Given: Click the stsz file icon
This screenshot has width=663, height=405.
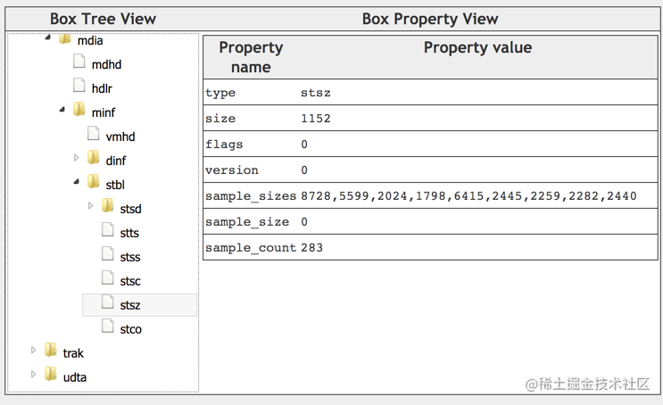Looking at the screenshot, I should pos(108,302).
